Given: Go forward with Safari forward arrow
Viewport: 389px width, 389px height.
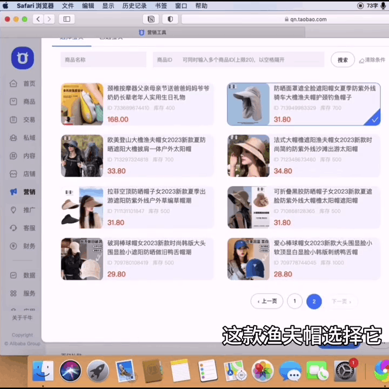Looking at the screenshot, I should click(x=49, y=19).
